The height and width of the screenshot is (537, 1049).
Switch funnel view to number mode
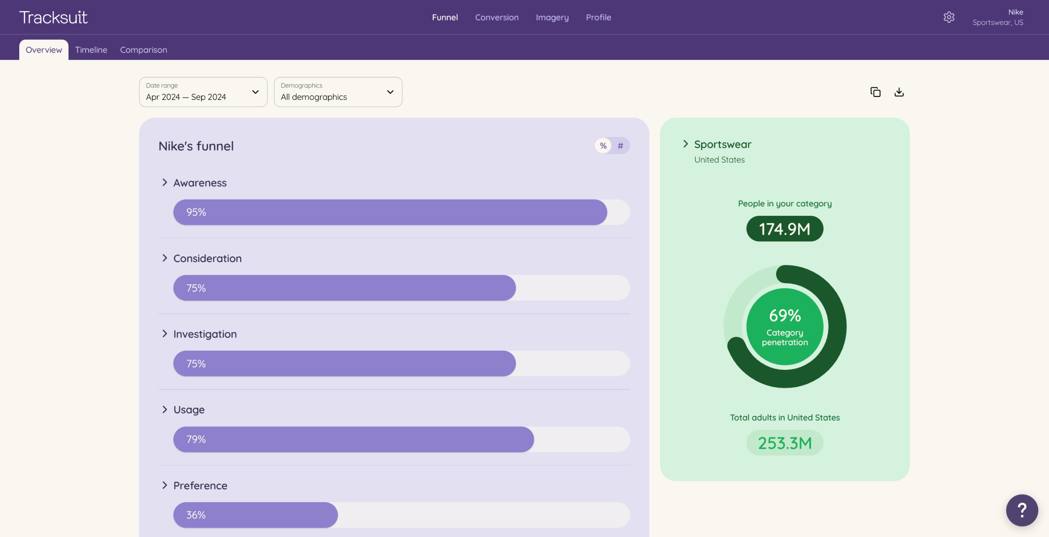[620, 146]
